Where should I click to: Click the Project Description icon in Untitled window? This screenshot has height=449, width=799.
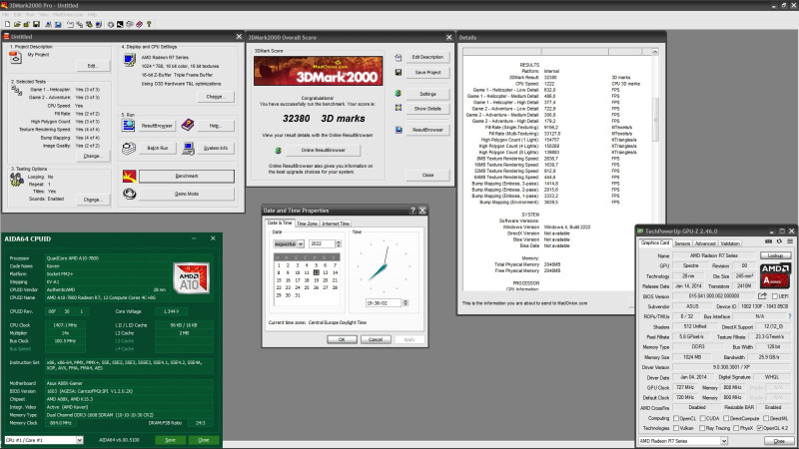(x=16, y=58)
